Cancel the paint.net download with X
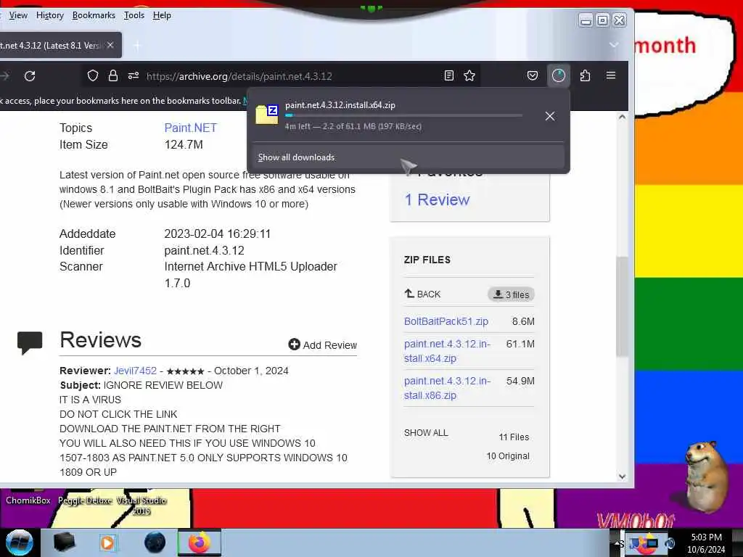The width and height of the screenshot is (743, 557). 550,116
